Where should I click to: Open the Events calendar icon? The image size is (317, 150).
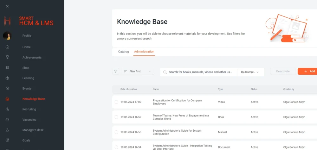tap(7, 89)
